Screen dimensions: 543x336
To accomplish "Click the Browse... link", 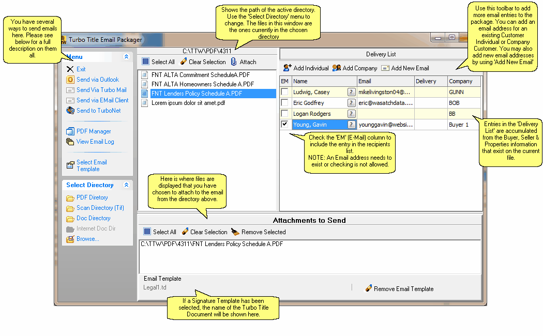I will (87, 239).
